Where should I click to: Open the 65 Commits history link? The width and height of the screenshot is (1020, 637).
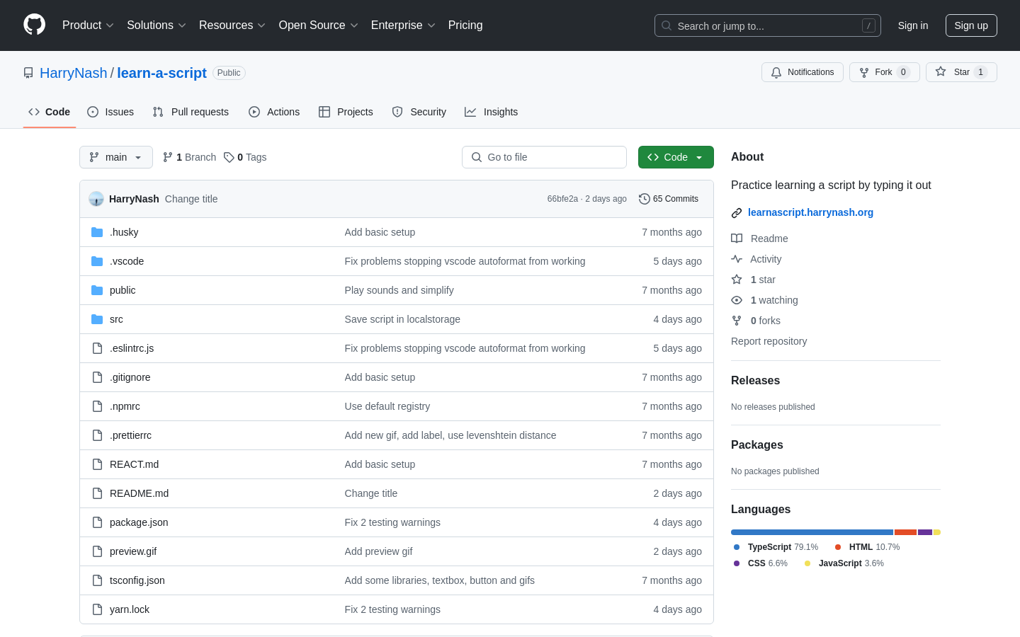click(x=669, y=199)
